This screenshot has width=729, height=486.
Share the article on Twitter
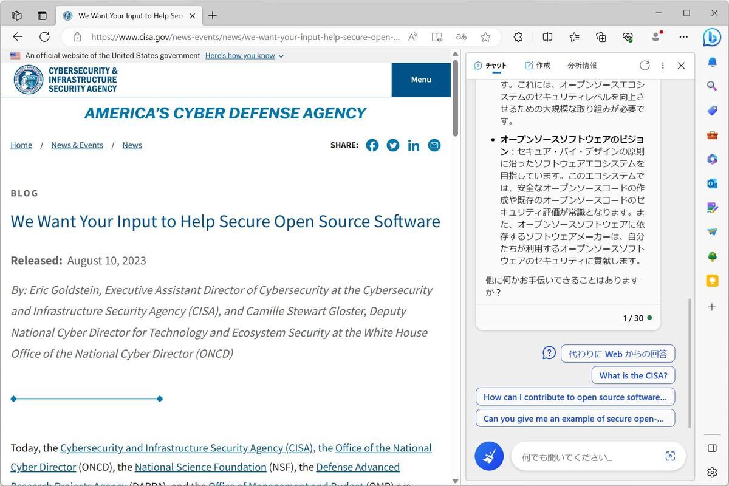(393, 145)
